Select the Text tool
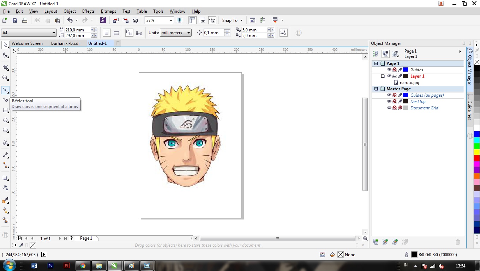 tap(5, 143)
